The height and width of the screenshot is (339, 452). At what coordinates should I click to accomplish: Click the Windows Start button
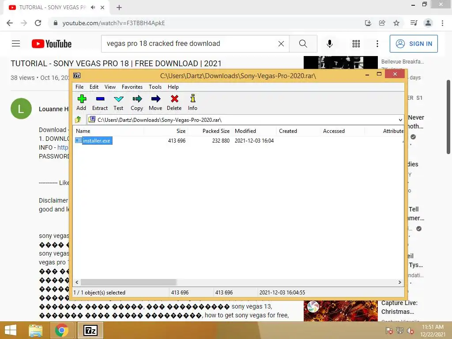11,330
